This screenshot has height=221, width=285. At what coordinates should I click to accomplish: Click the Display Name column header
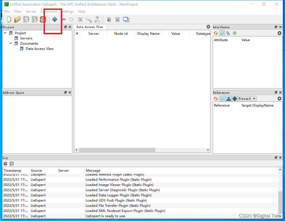click(148, 34)
